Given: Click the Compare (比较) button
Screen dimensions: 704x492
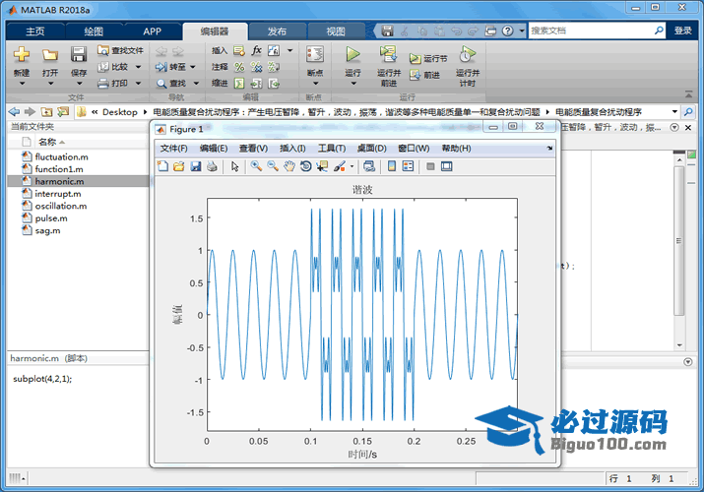Looking at the screenshot, I should click(x=113, y=67).
